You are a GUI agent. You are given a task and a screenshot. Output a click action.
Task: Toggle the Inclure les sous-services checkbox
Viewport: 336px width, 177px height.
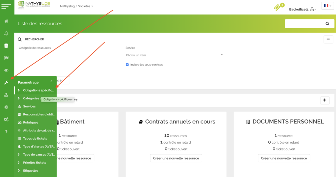click(127, 65)
